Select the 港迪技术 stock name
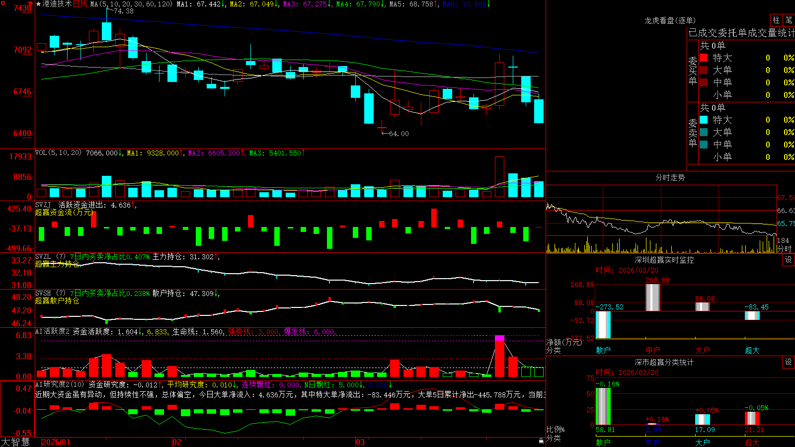The height and width of the screenshot is (447, 795). (x=57, y=4)
